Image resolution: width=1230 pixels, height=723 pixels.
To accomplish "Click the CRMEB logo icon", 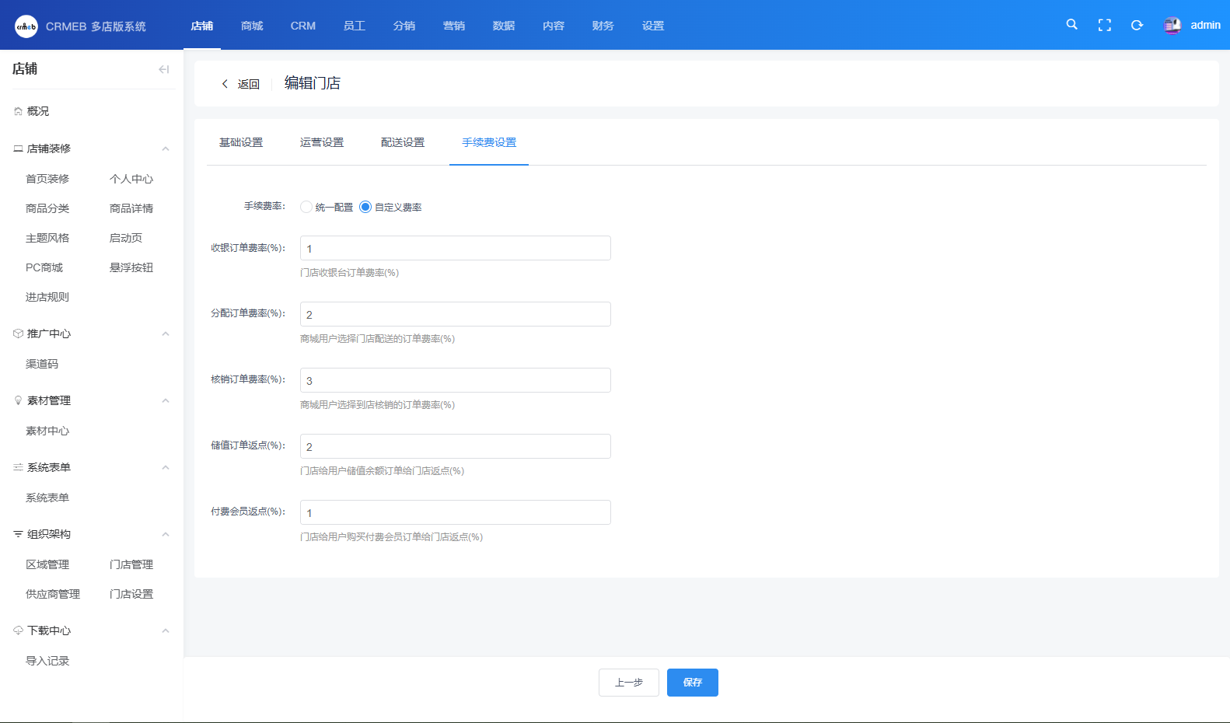I will point(26,26).
